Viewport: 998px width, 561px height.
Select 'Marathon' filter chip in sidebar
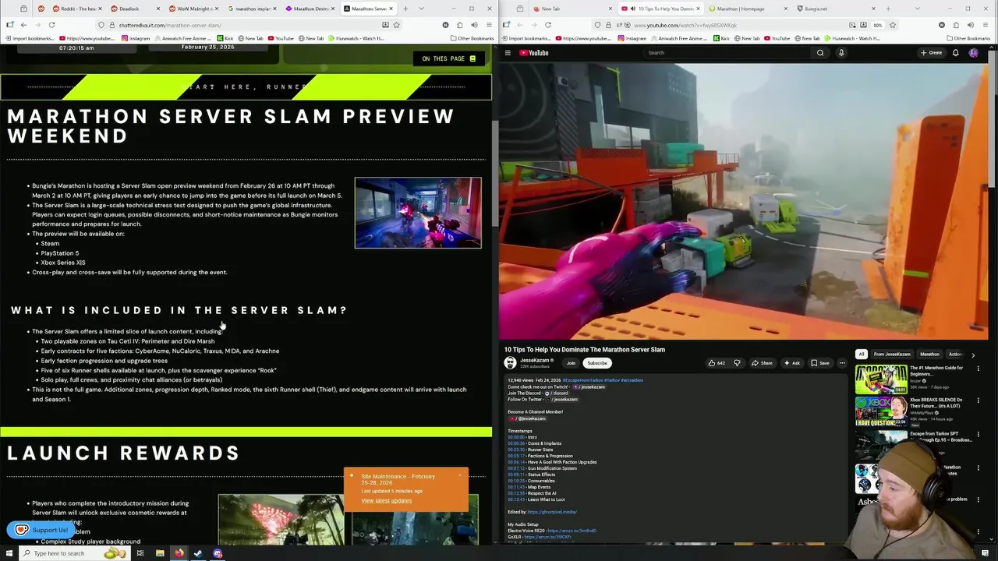point(929,355)
